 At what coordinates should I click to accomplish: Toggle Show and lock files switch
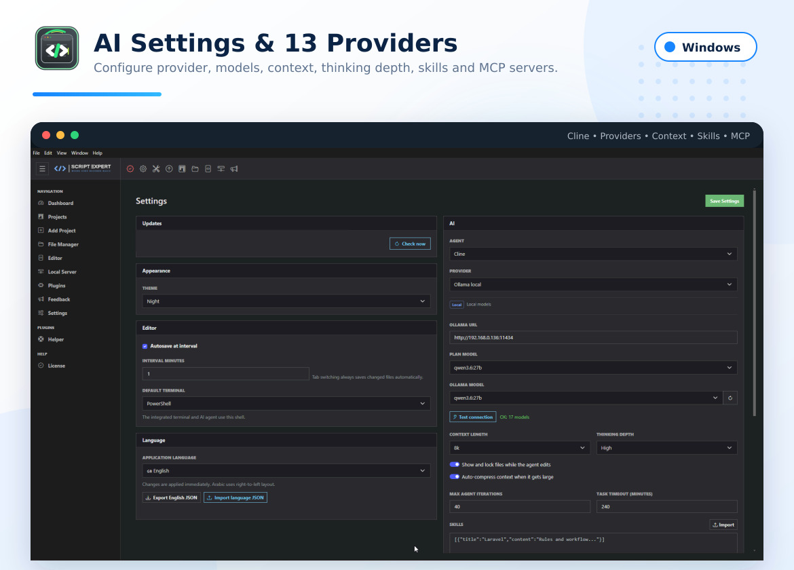pyautogui.click(x=454, y=464)
